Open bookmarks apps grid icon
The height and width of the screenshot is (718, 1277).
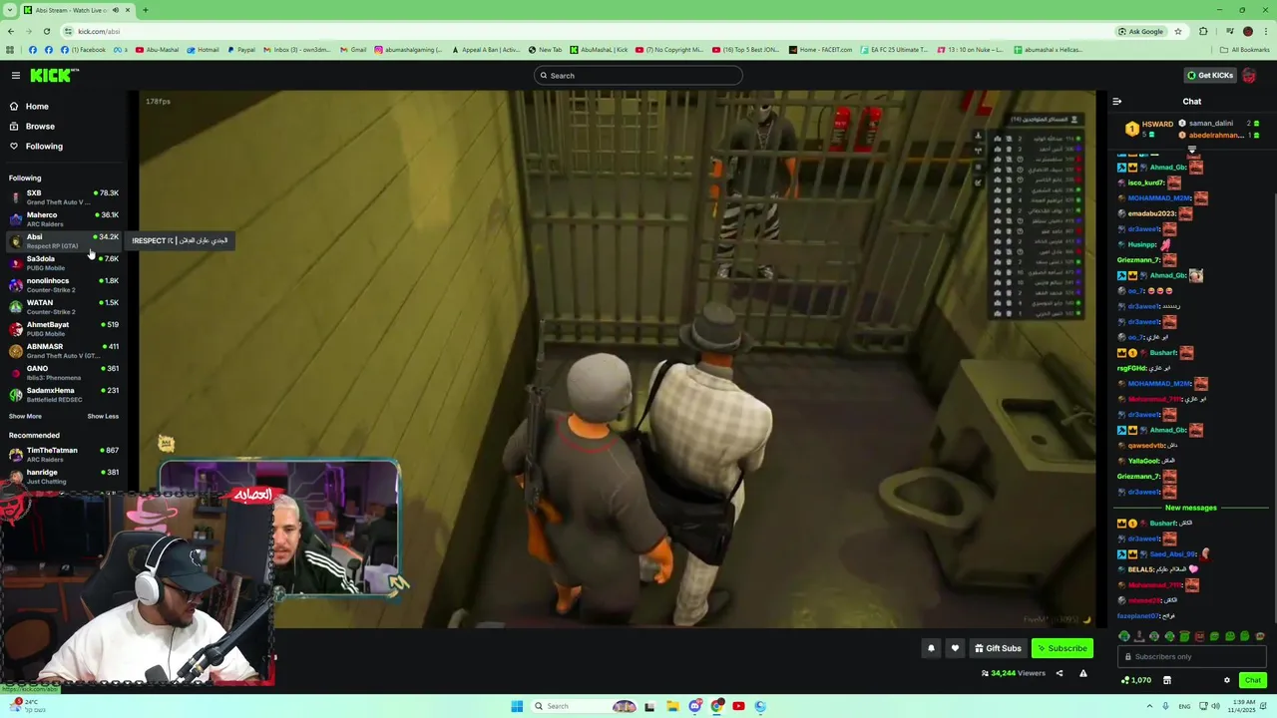pyautogui.click(x=10, y=50)
